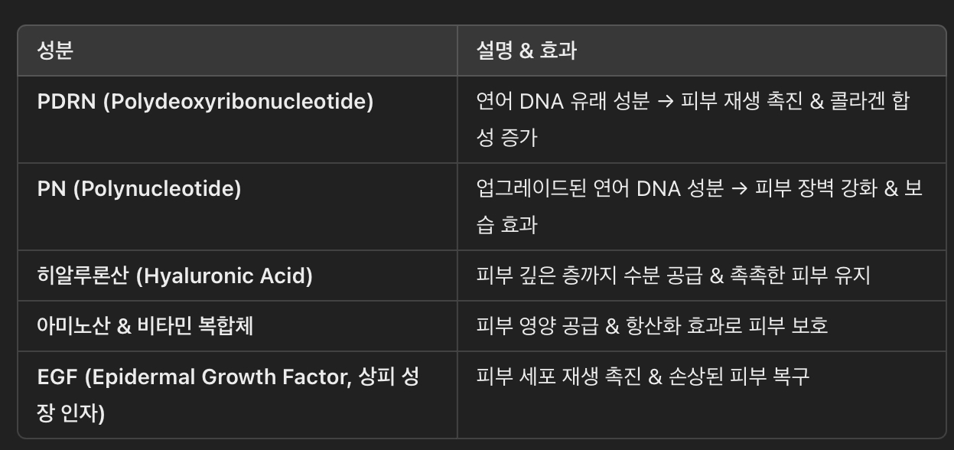Click the word Polydeoxyribonucleotide in parentheses
This screenshot has height=450, width=954.
(239, 102)
